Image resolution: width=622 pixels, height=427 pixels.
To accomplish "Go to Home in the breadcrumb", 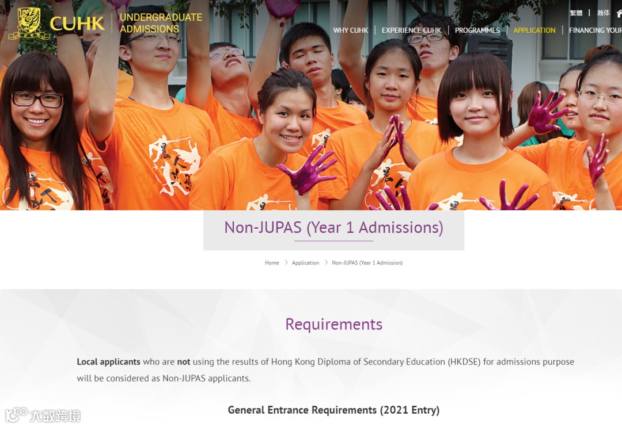I will point(272,263).
